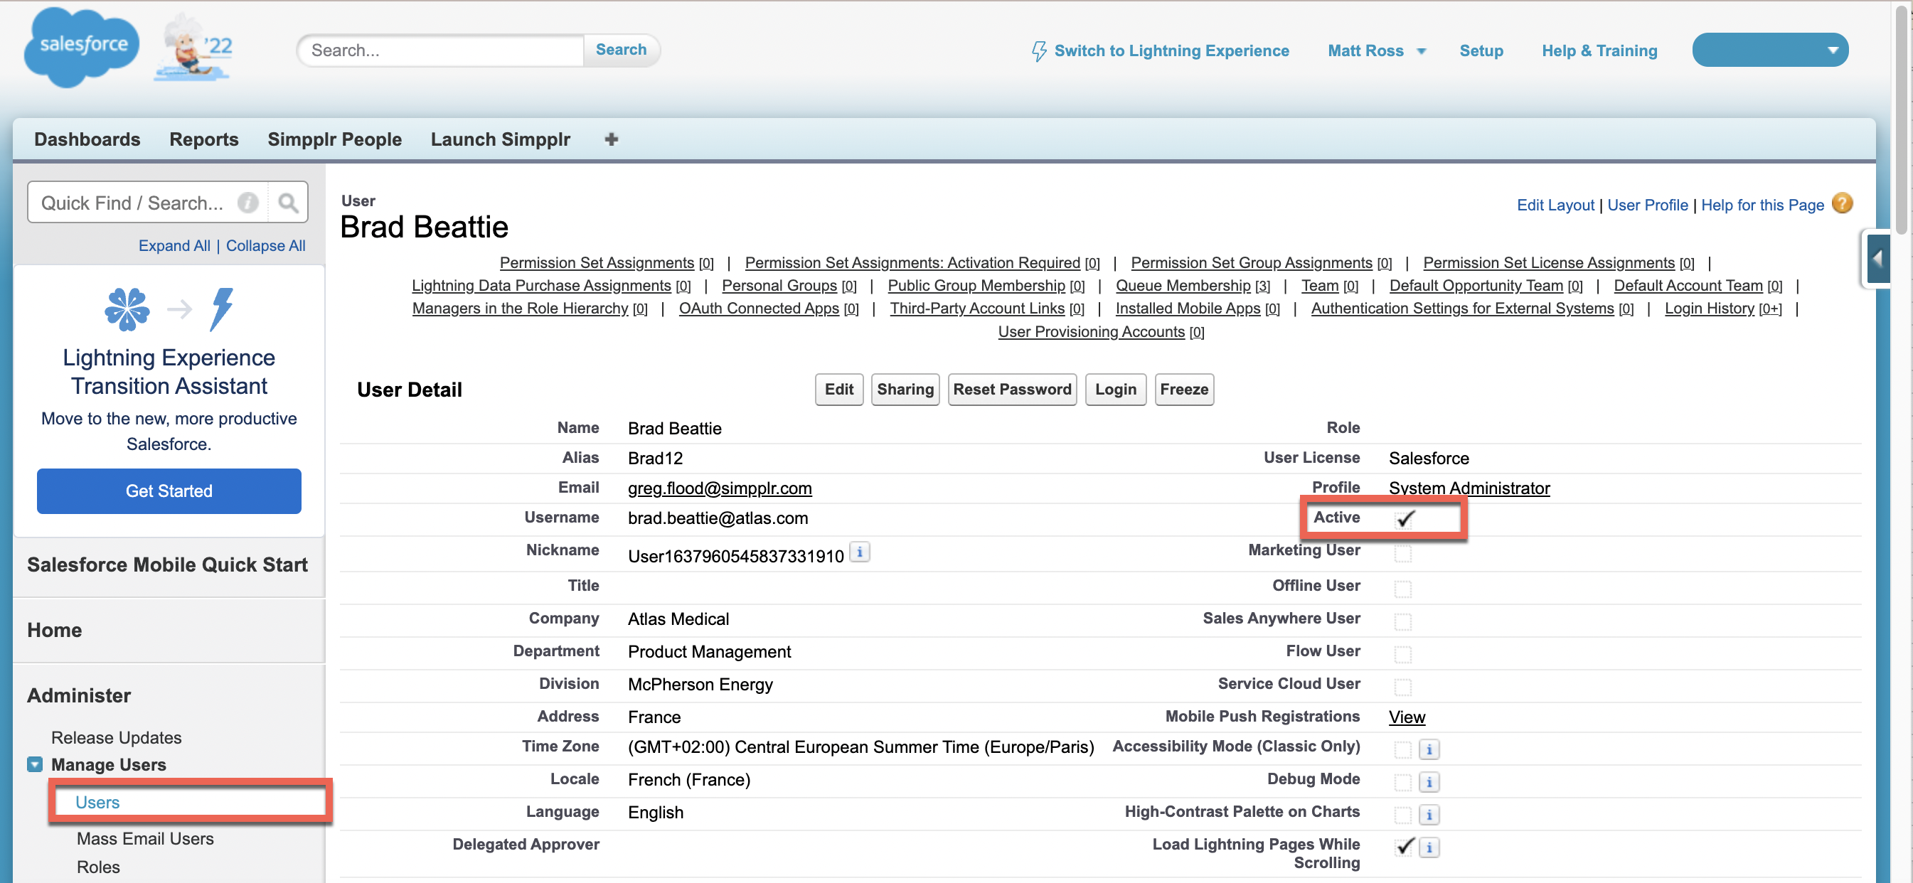The width and height of the screenshot is (1913, 883).
Task: Open the Launch Simpplr tab
Action: (500, 139)
